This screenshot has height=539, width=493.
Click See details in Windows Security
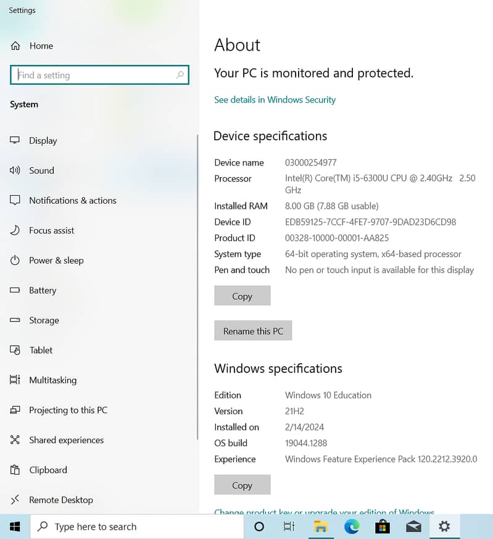[275, 100]
